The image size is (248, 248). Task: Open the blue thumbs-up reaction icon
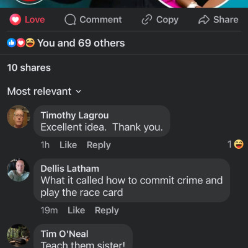[x=12, y=43]
